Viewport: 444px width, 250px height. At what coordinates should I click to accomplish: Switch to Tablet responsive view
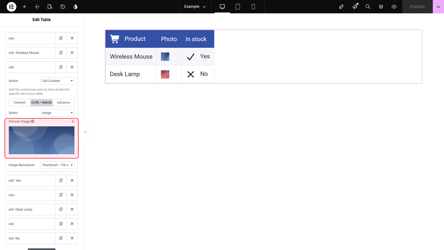click(238, 7)
